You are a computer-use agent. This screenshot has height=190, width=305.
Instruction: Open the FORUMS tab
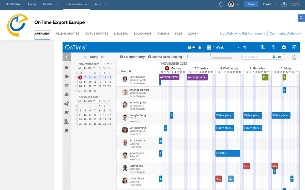pyautogui.click(x=163, y=34)
